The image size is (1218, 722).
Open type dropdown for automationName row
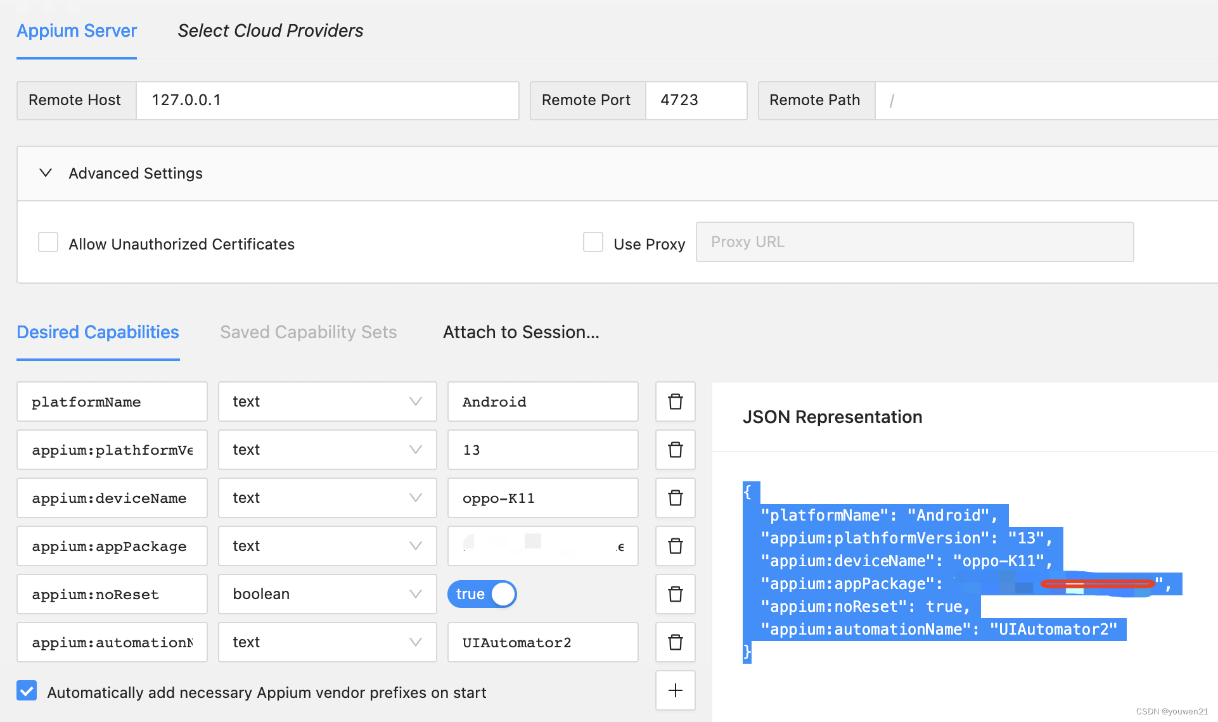coord(328,642)
